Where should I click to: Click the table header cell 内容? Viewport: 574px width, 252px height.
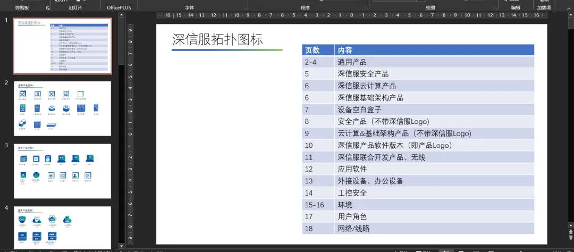pos(434,50)
